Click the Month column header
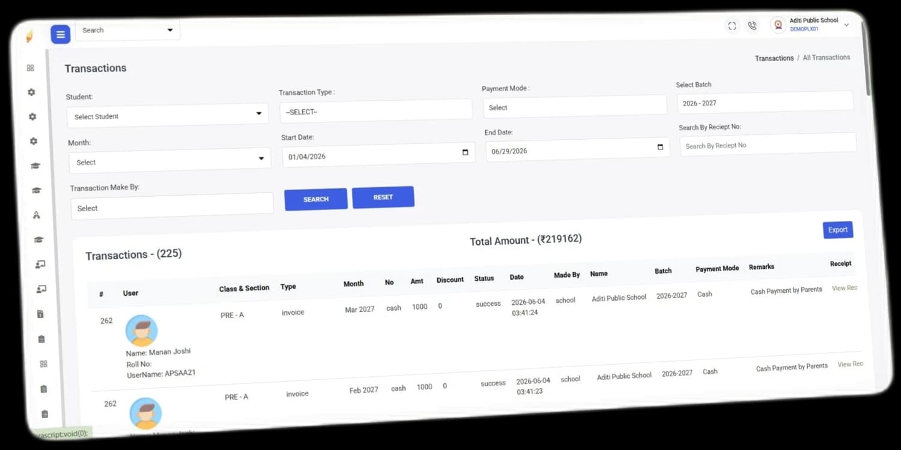901x450 pixels. click(354, 284)
